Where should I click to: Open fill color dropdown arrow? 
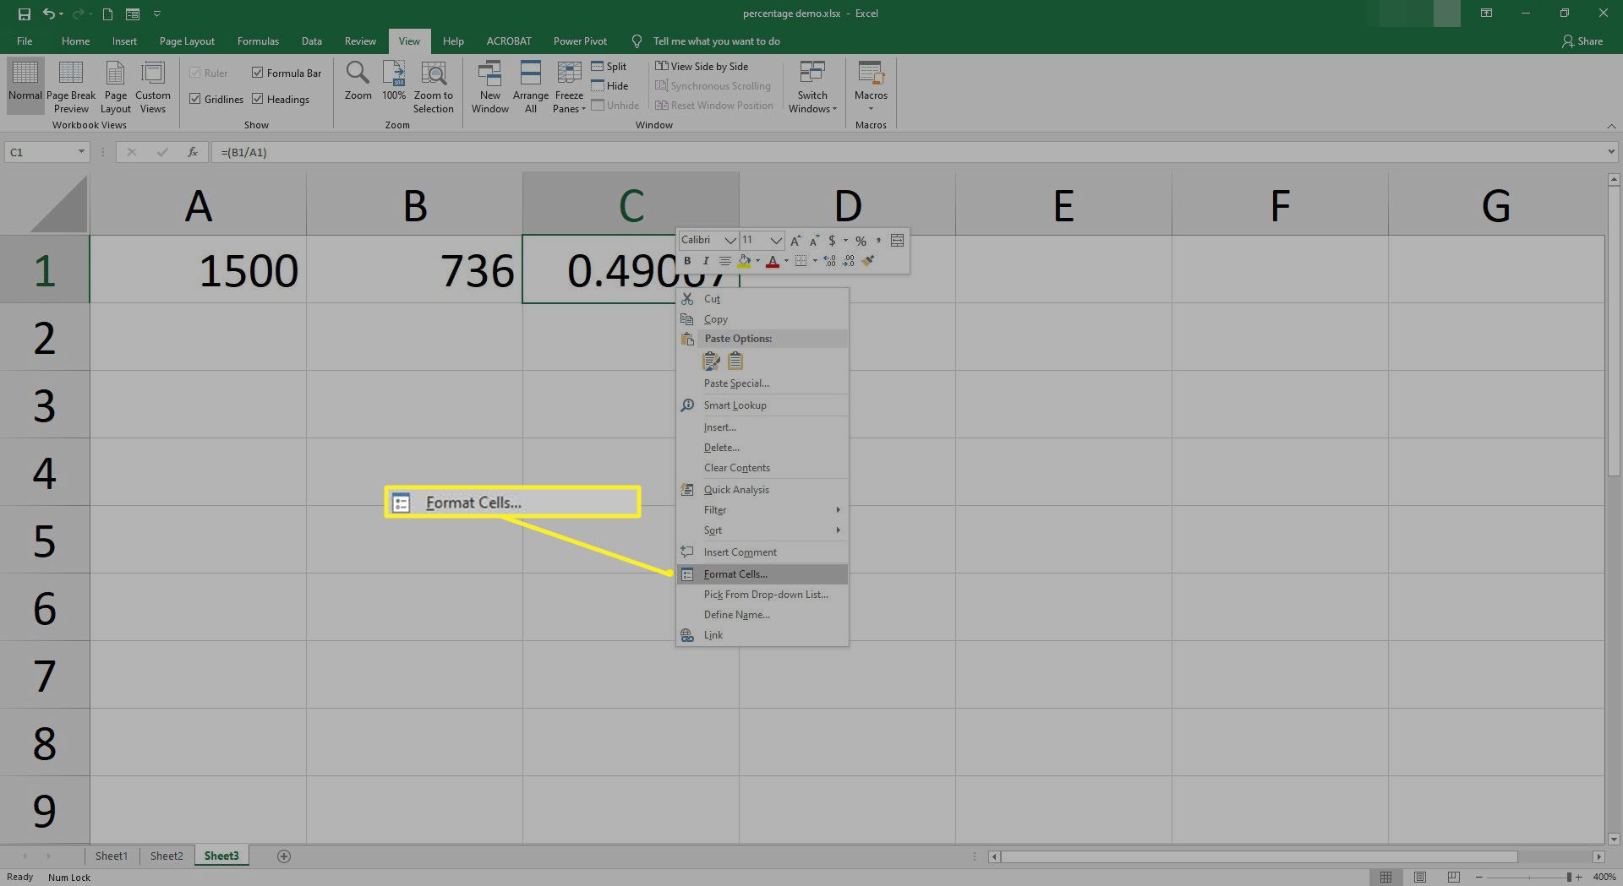(x=757, y=261)
